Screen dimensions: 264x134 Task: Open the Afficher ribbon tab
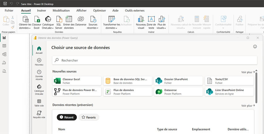pos(81,10)
